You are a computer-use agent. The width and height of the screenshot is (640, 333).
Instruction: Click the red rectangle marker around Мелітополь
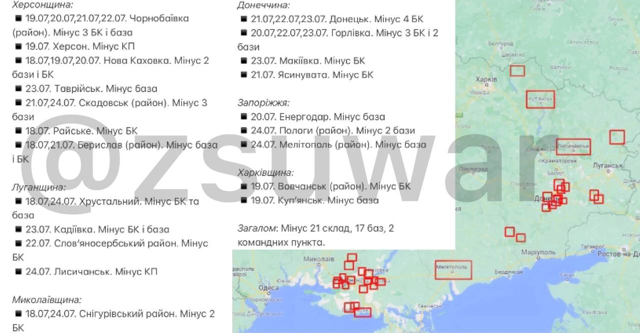coord(454,269)
